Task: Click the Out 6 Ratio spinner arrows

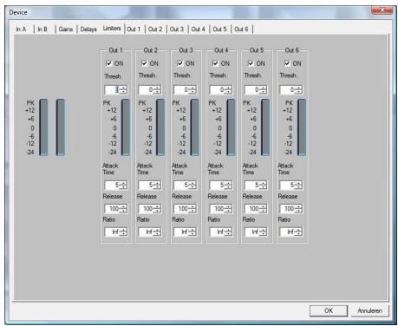Action: pyautogui.click(x=298, y=231)
